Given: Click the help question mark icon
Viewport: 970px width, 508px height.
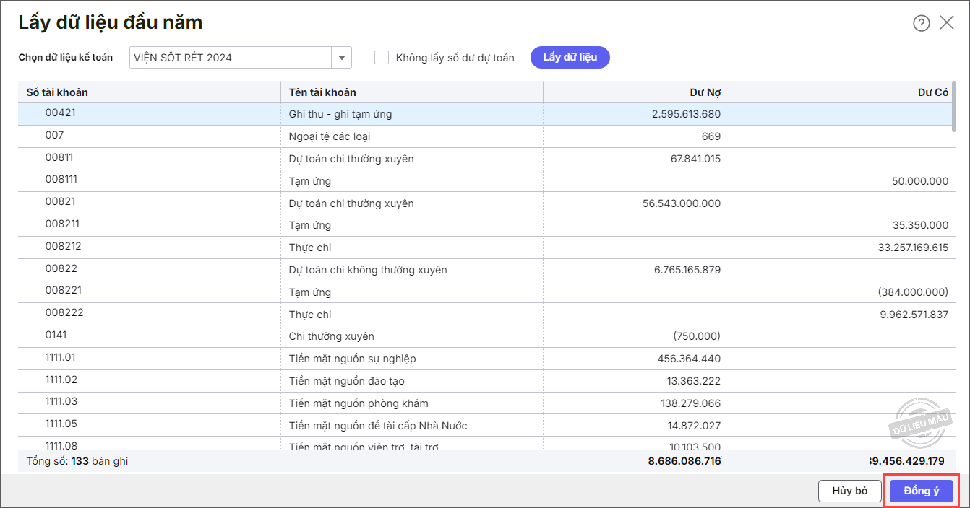Looking at the screenshot, I should pos(921,23).
